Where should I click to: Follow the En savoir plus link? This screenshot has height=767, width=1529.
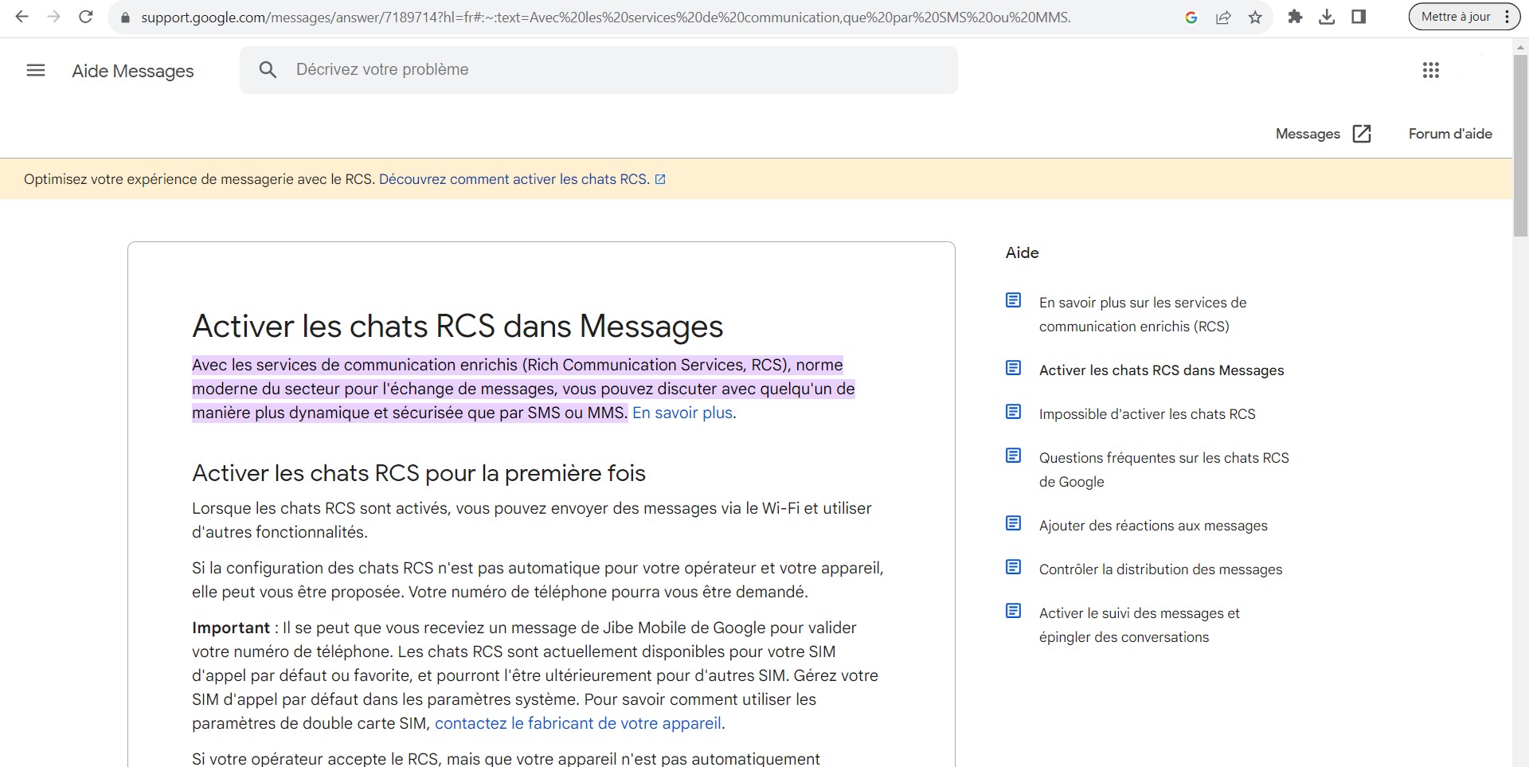click(682, 413)
